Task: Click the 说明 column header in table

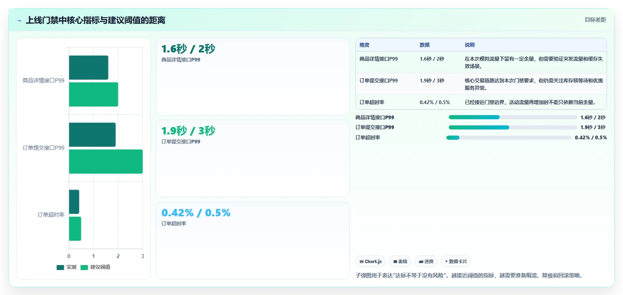Action: 470,45
